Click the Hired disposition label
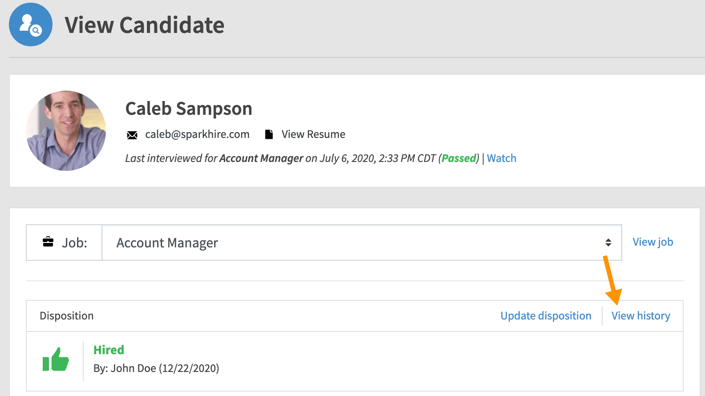This screenshot has height=396, width=705. coord(109,350)
